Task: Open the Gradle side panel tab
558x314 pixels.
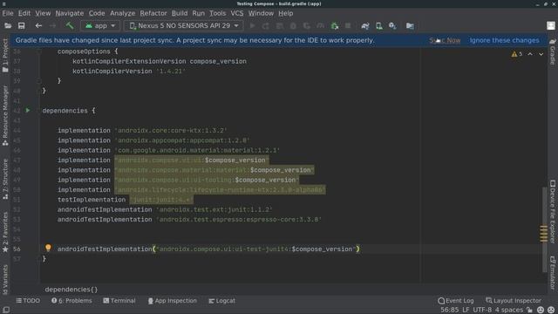Action: pos(553,51)
